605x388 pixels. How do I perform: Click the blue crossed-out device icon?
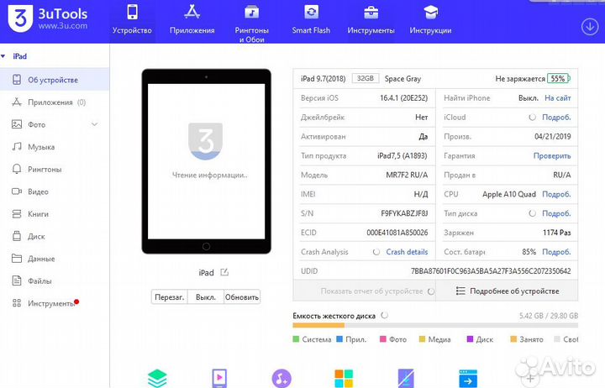406,378
